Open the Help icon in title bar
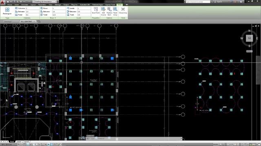The image size is (261, 146). (241, 2)
